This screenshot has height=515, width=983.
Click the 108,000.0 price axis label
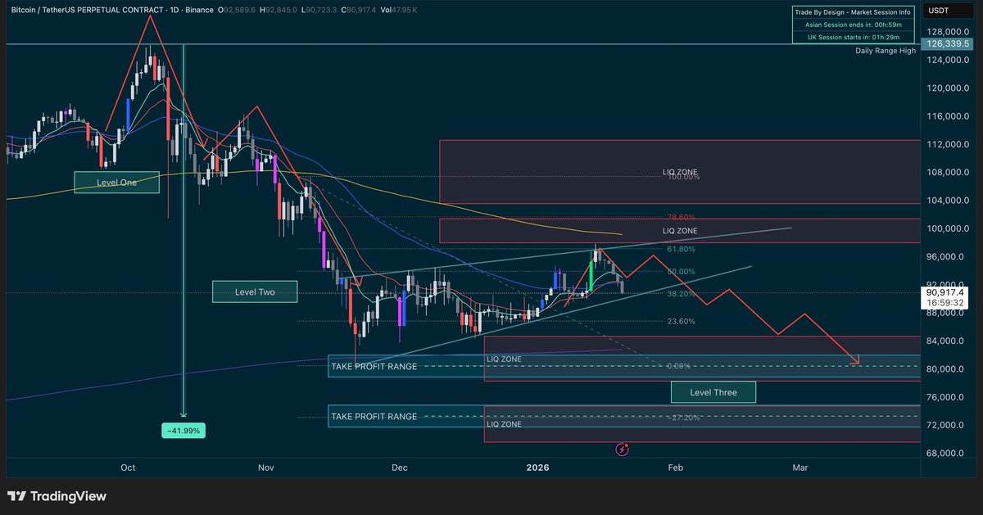click(x=947, y=173)
